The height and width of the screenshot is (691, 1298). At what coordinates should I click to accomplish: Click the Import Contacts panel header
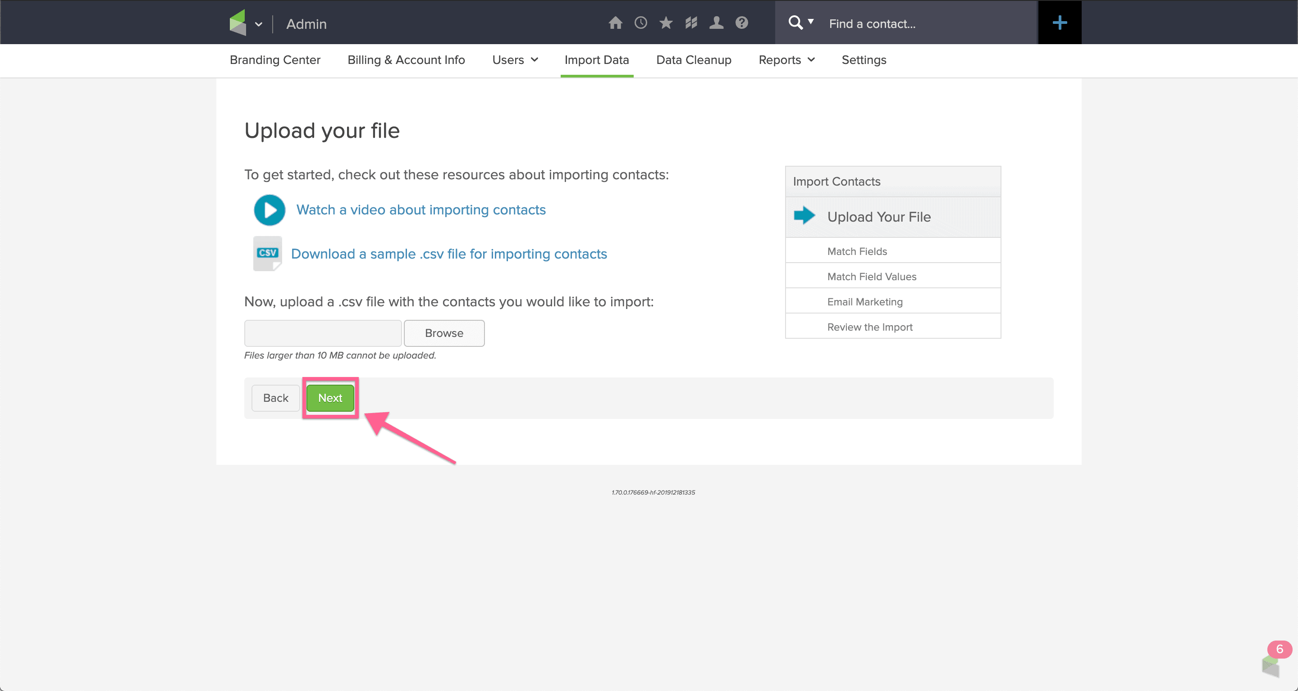click(893, 182)
